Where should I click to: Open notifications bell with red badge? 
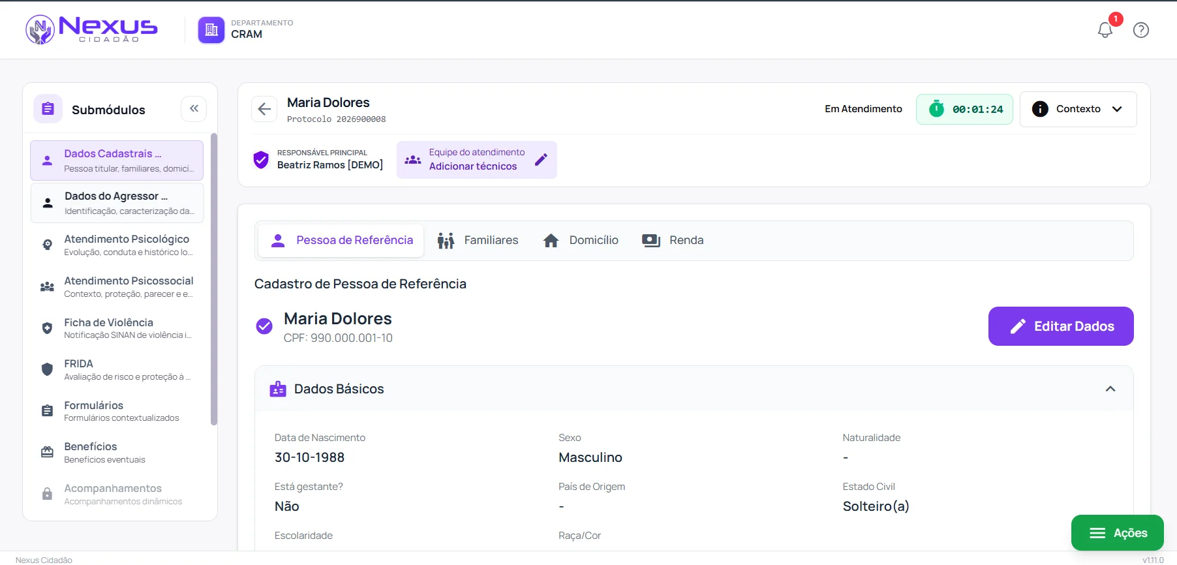[x=1105, y=29]
